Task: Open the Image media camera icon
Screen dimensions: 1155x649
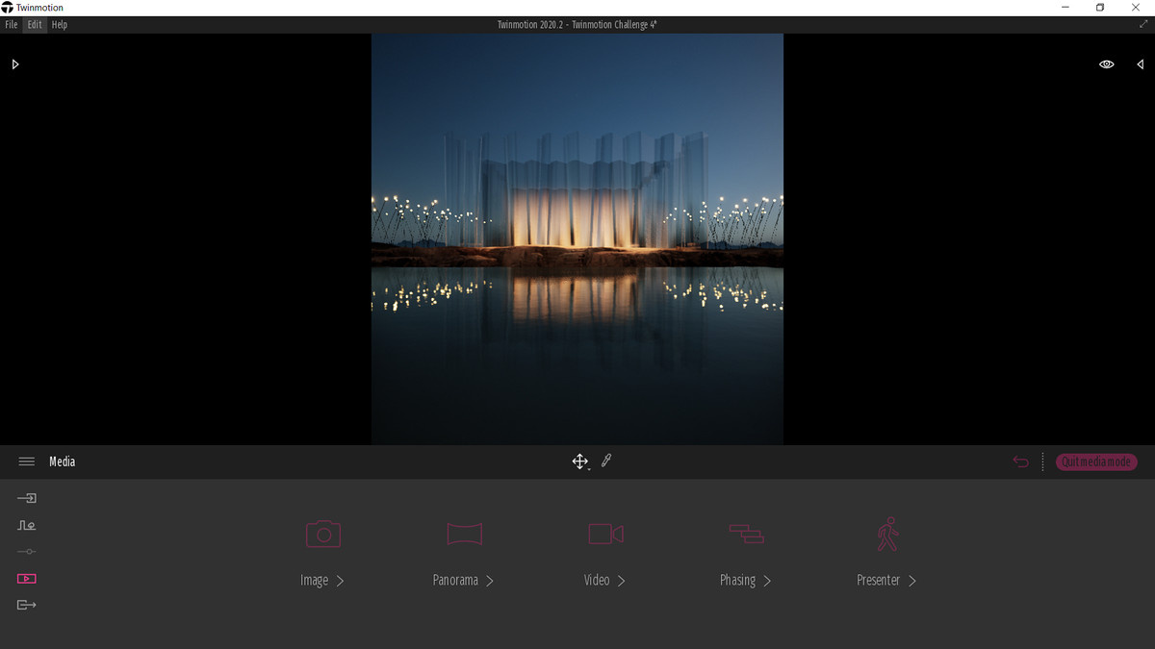Action: 323,533
